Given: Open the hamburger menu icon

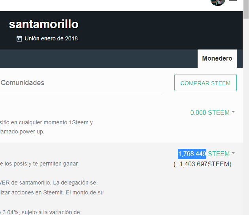Looking at the screenshot, I should [x=233, y=1].
